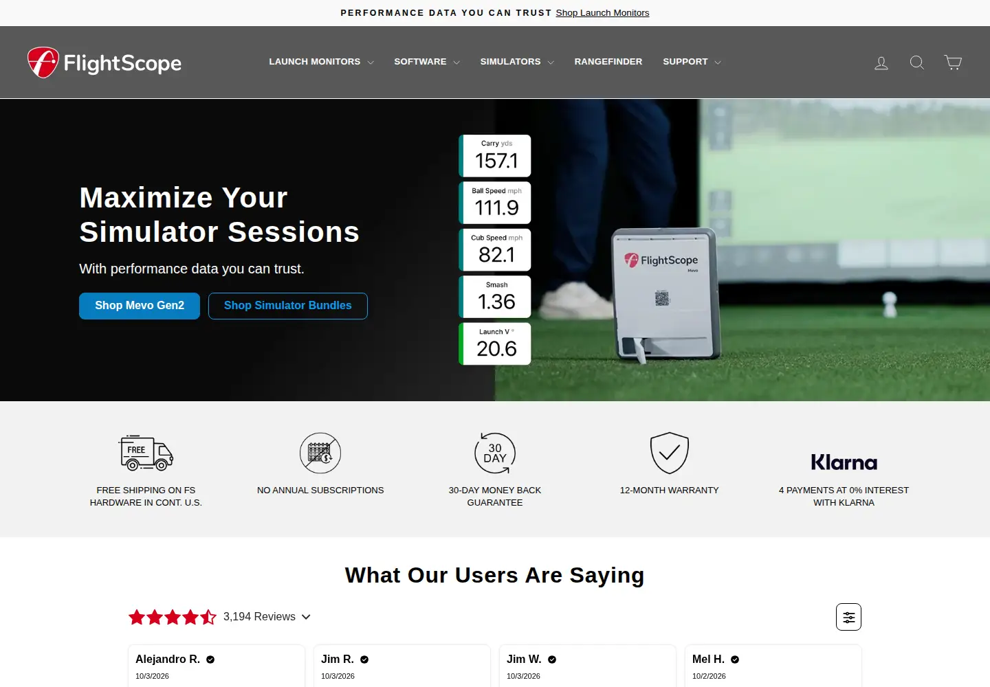
Task: Expand the Simulators menu
Action: pos(517,62)
